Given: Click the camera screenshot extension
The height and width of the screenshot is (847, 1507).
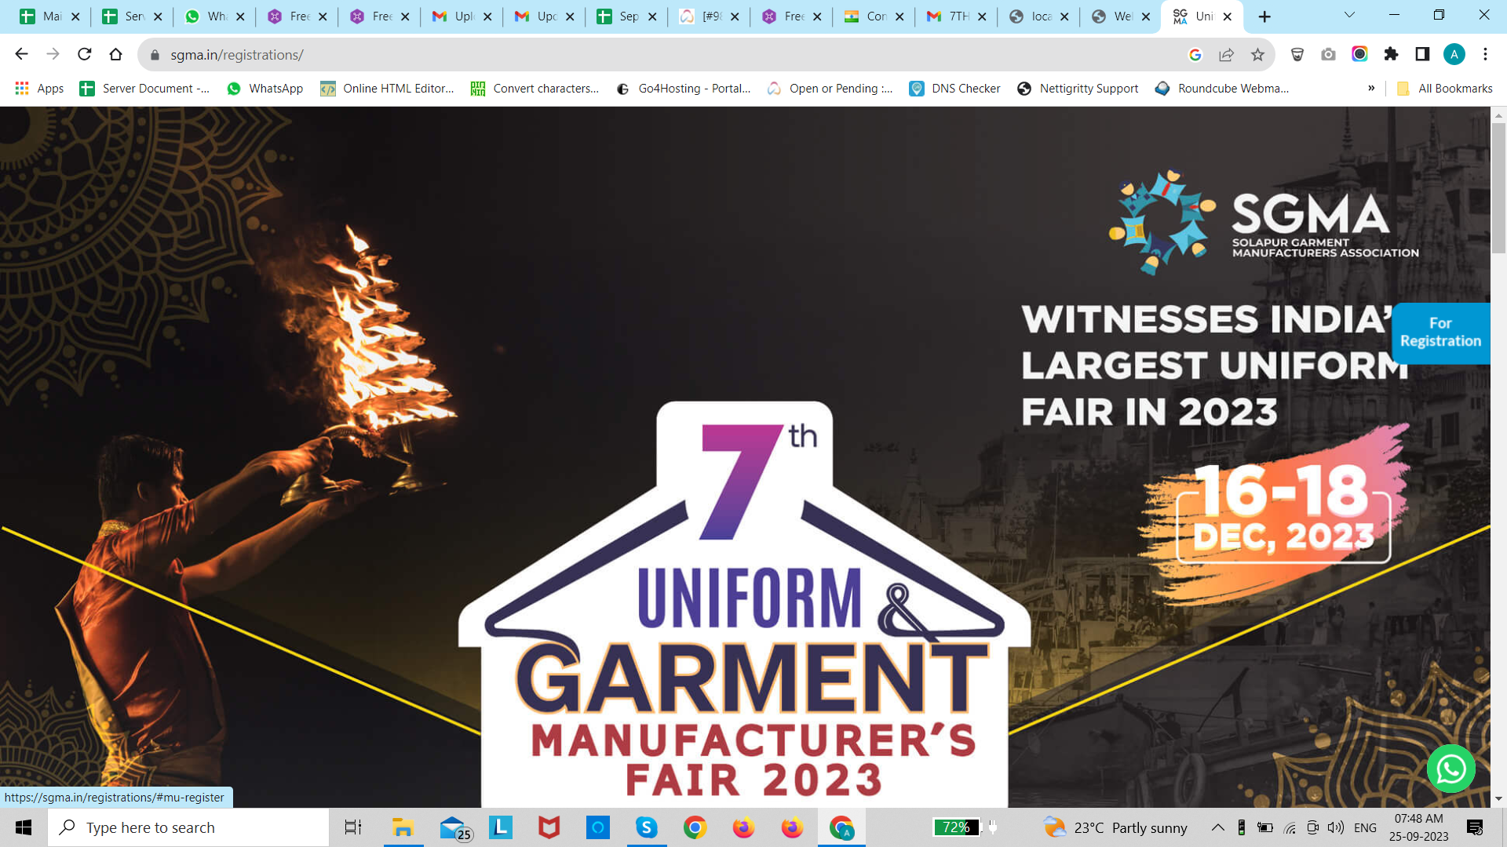Looking at the screenshot, I should click(1328, 54).
